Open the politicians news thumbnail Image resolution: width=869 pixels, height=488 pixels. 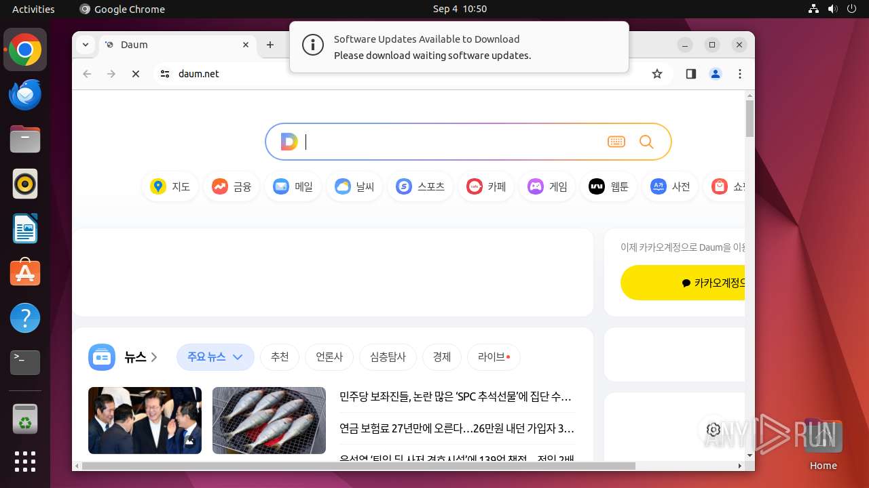point(145,420)
